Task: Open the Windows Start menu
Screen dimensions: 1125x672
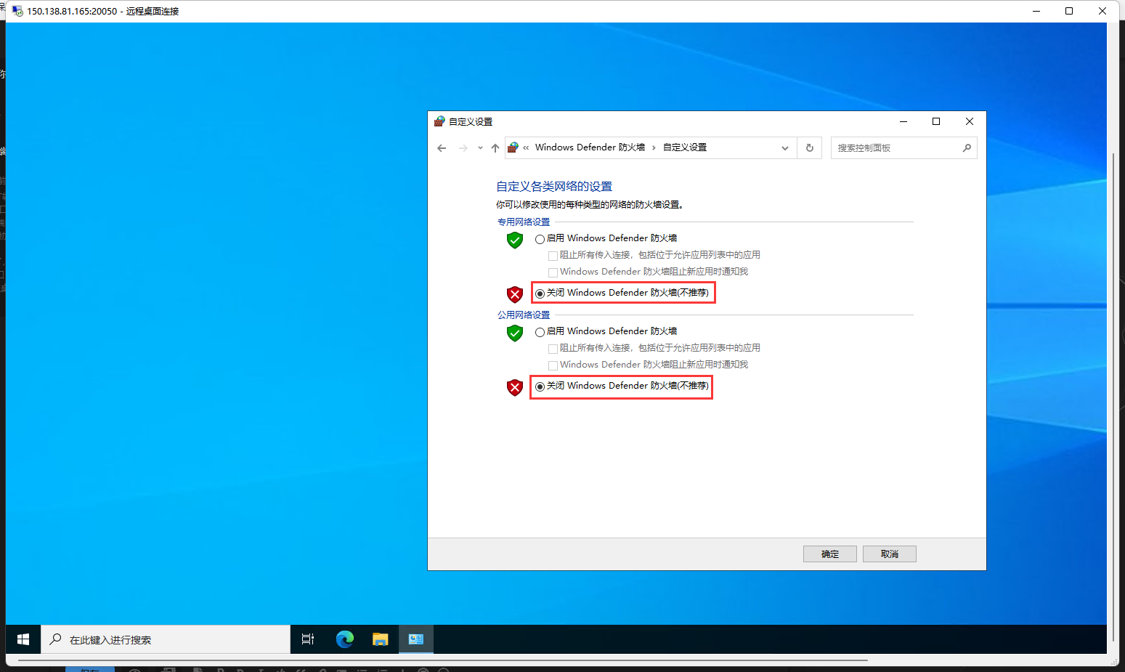Action: pos(23,639)
